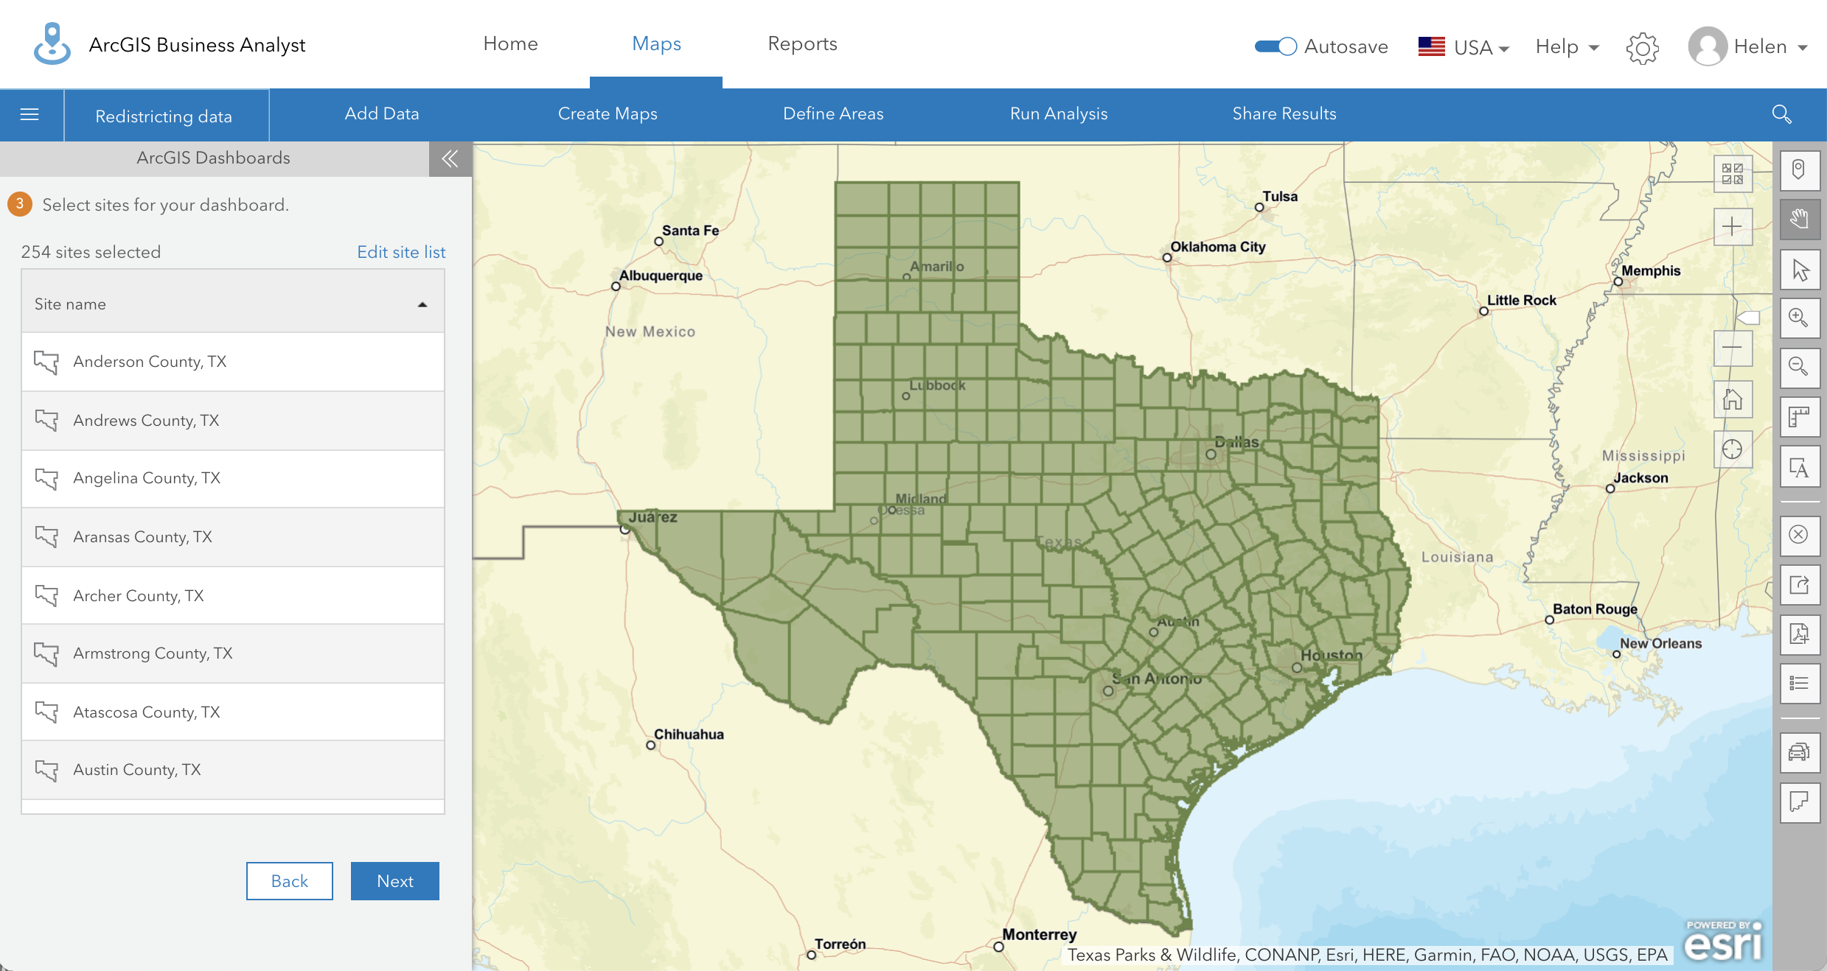Reset map to home extent
Viewport: 1827px width, 971px height.
[1732, 400]
